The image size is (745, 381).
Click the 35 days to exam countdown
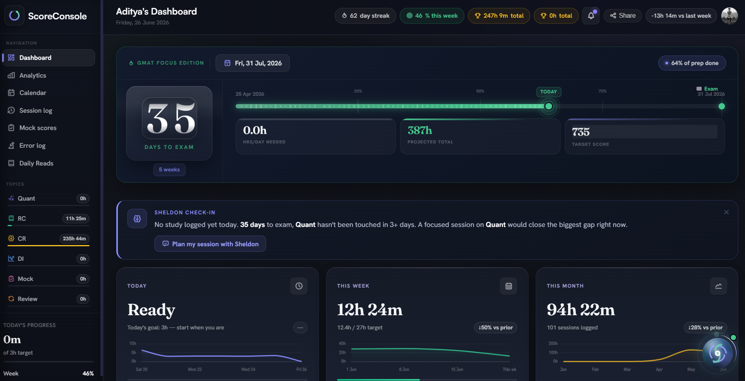[x=169, y=123]
